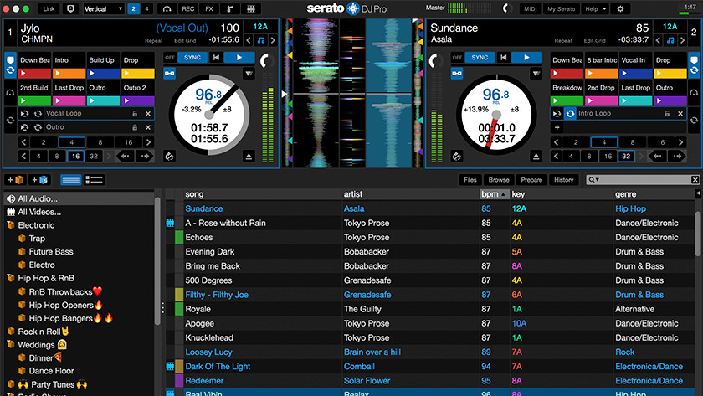Viewport: 703px width, 396px height.
Task: Add a new saved loop slot on deck 2
Action: [x=557, y=127]
